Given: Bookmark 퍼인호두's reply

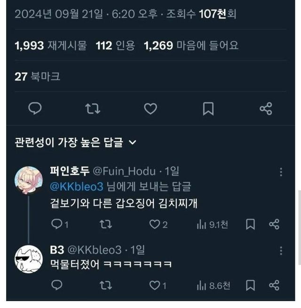Looking at the screenshot, I should click(x=251, y=225).
